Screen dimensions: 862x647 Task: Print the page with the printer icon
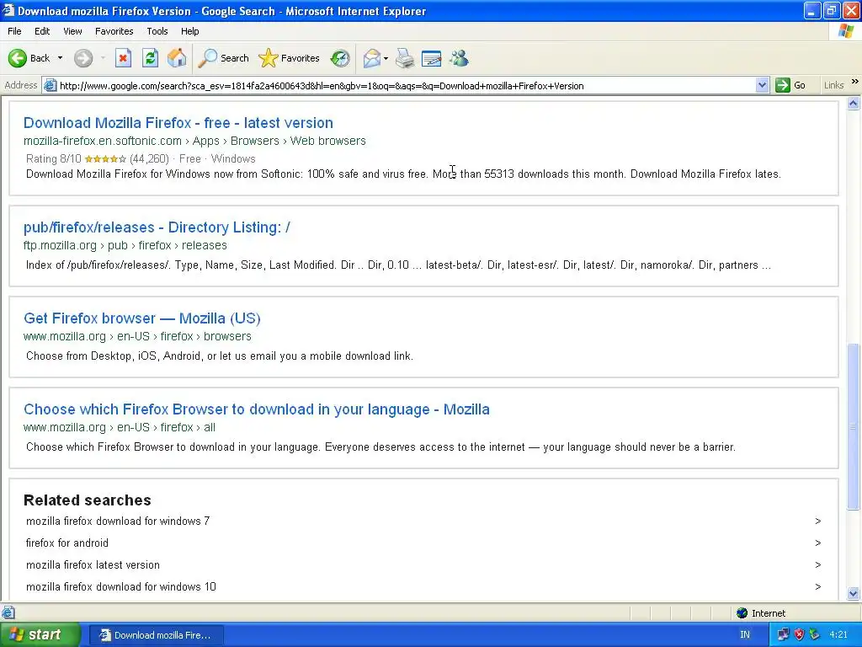[405, 58]
